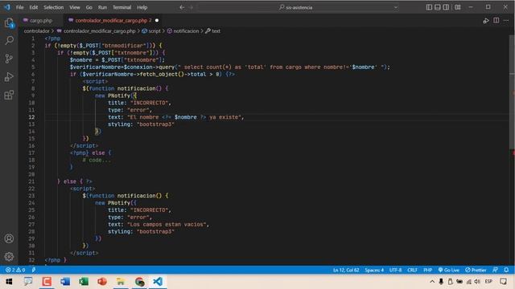Open the Edit menu
The width and height of the screenshot is (515, 289).
point(34,7)
